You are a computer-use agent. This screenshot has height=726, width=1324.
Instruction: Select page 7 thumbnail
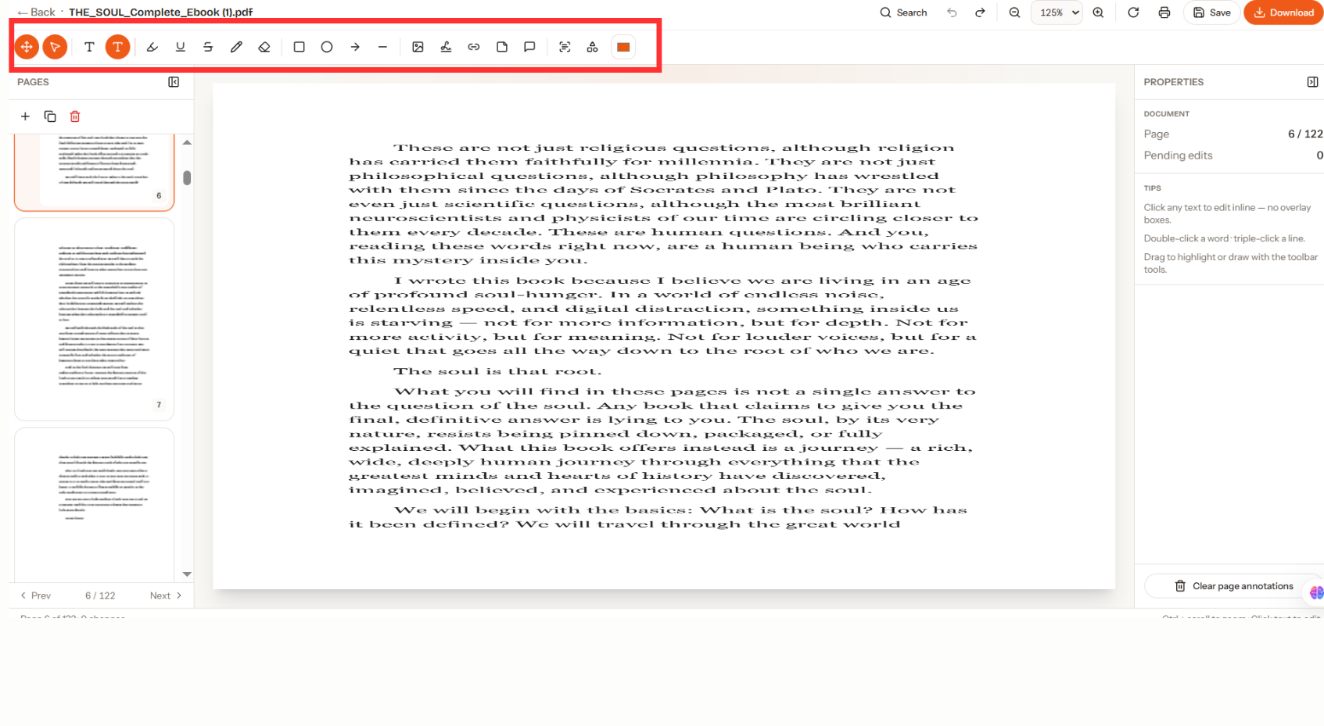click(x=94, y=319)
